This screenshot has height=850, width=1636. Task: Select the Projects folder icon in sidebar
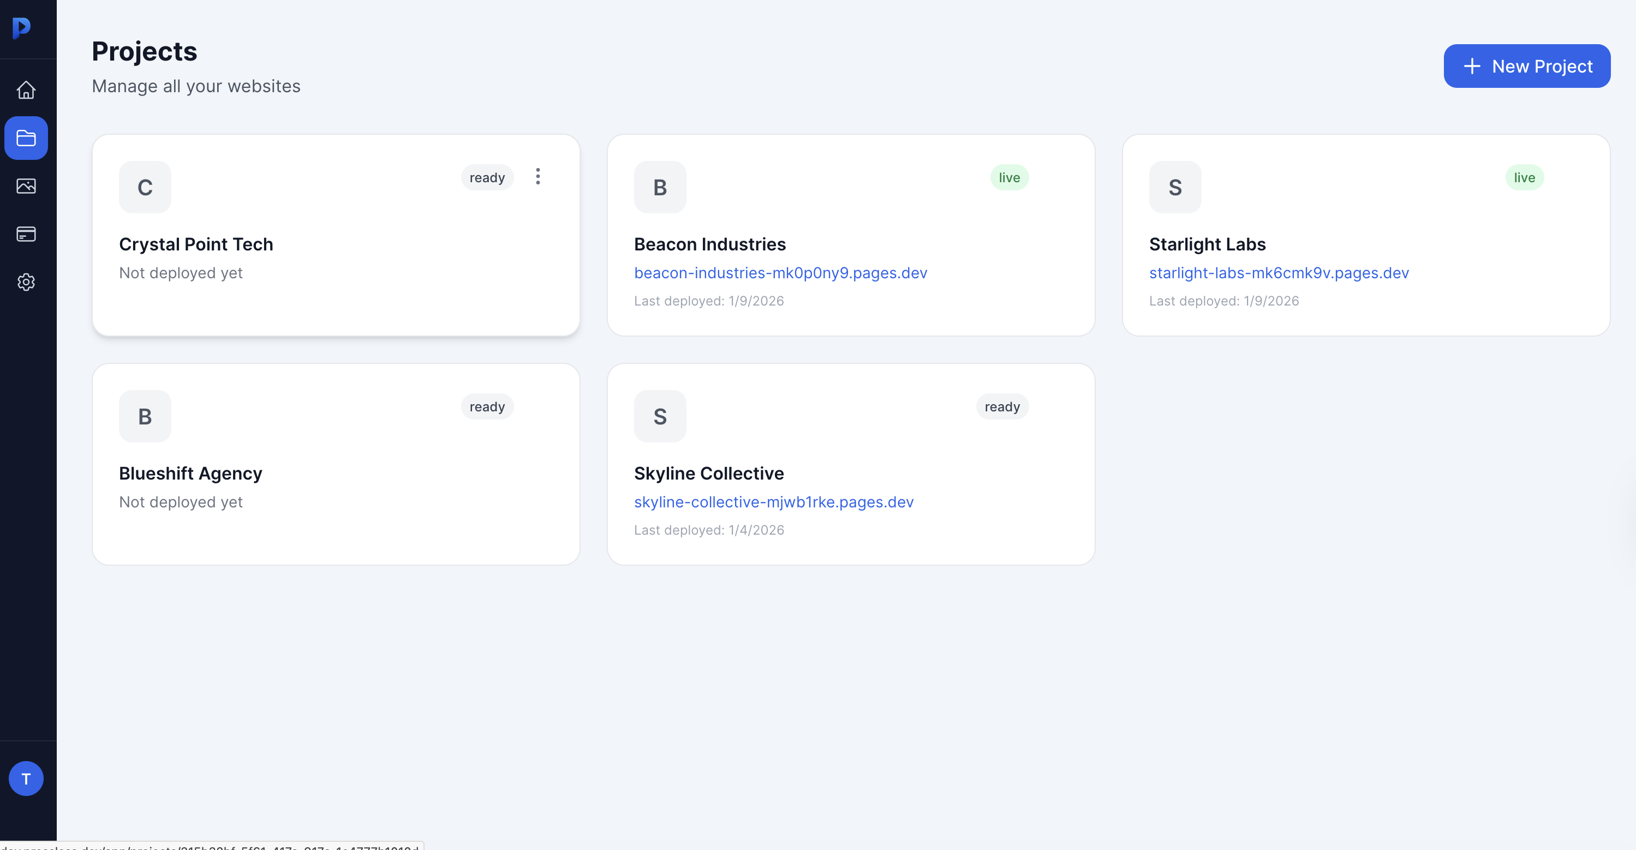[x=26, y=137]
